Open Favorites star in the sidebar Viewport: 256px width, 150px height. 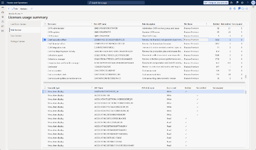pyautogui.click(x=2, y=17)
